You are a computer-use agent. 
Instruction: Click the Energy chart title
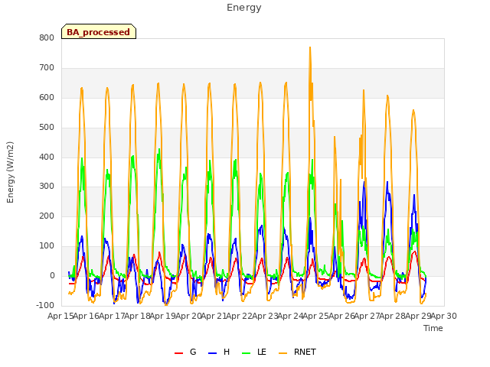coord(243,8)
